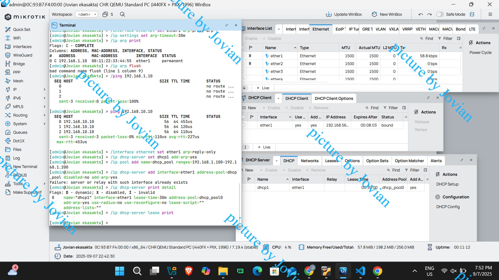Open the workspace windows icon
The image size is (499, 280).
(x=105, y=14)
